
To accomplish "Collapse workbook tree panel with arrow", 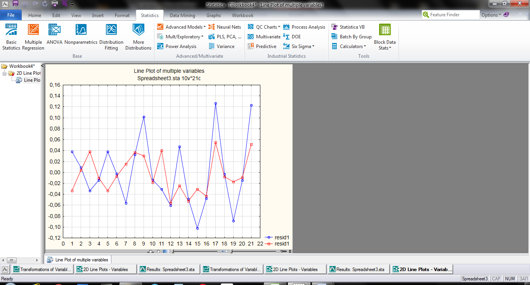I will (x=42, y=66).
